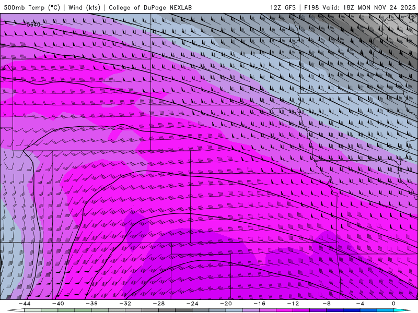
Task: Select the -32 color scale label
Action: click(x=125, y=304)
